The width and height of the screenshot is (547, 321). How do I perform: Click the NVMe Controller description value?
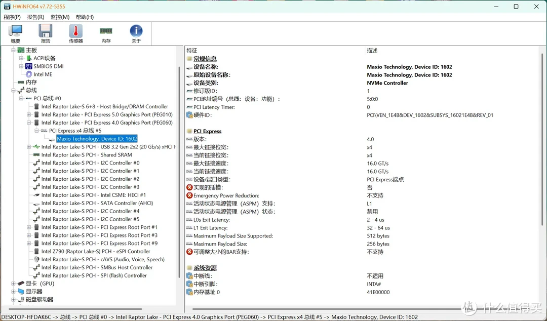tap(387, 83)
